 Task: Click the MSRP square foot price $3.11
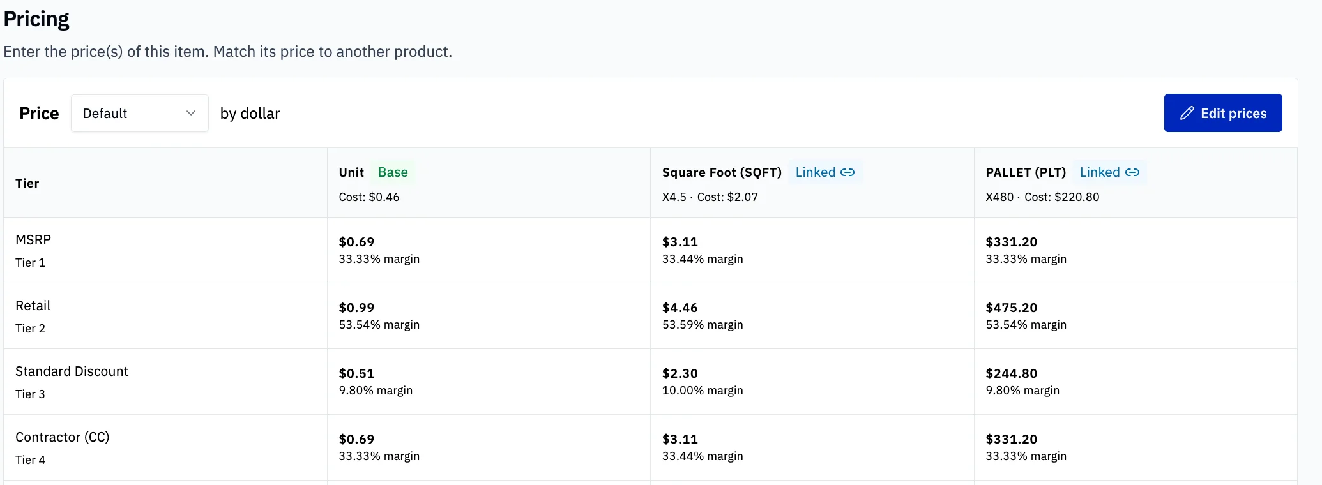680,242
